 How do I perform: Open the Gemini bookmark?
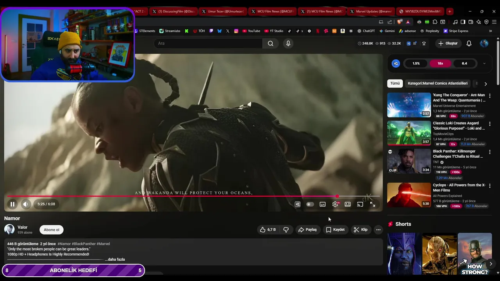point(387,31)
